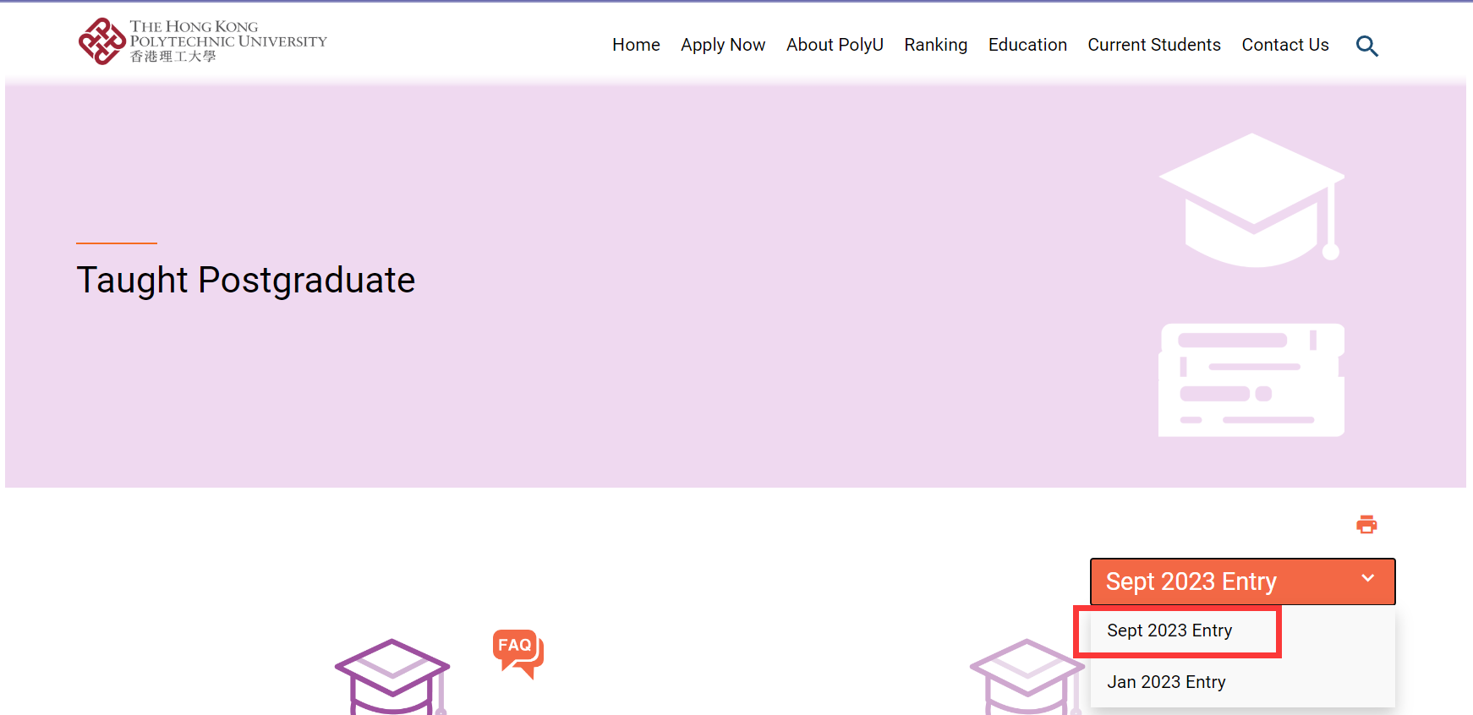Open the Apply Now menu item

click(723, 45)
